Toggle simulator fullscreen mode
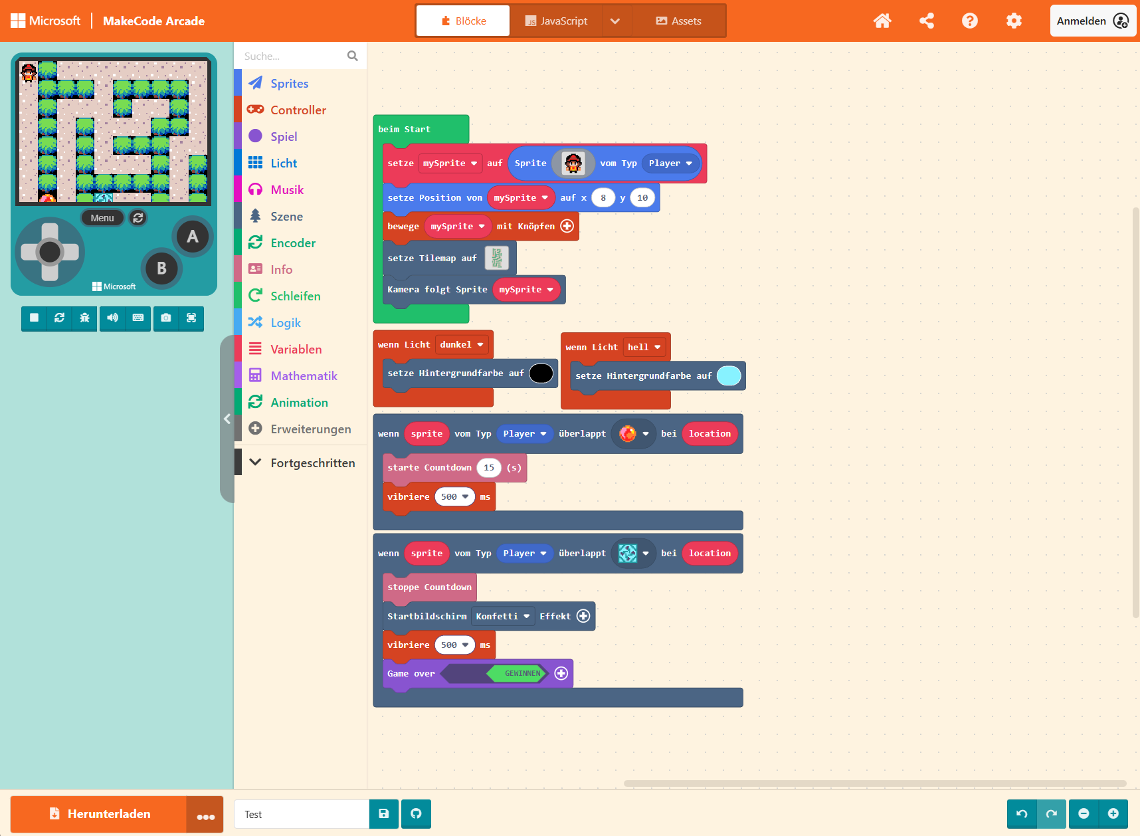The width and height of the screenshot is (1140, 836). [x=191, y=318]
